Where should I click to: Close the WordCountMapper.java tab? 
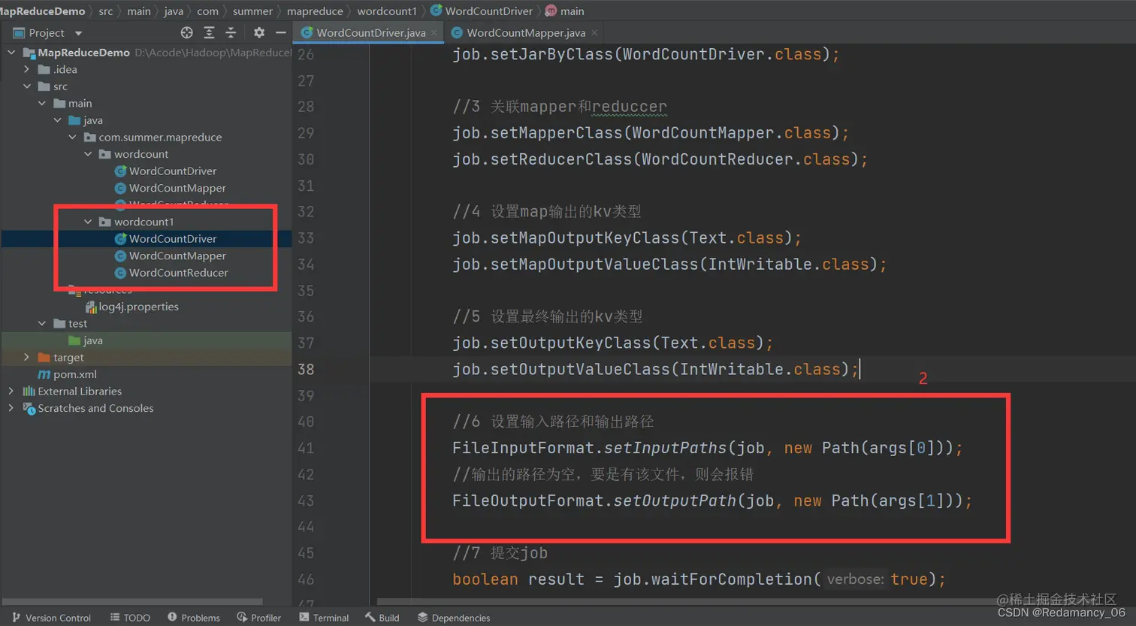pyautogui.click(x=594, y=32)
